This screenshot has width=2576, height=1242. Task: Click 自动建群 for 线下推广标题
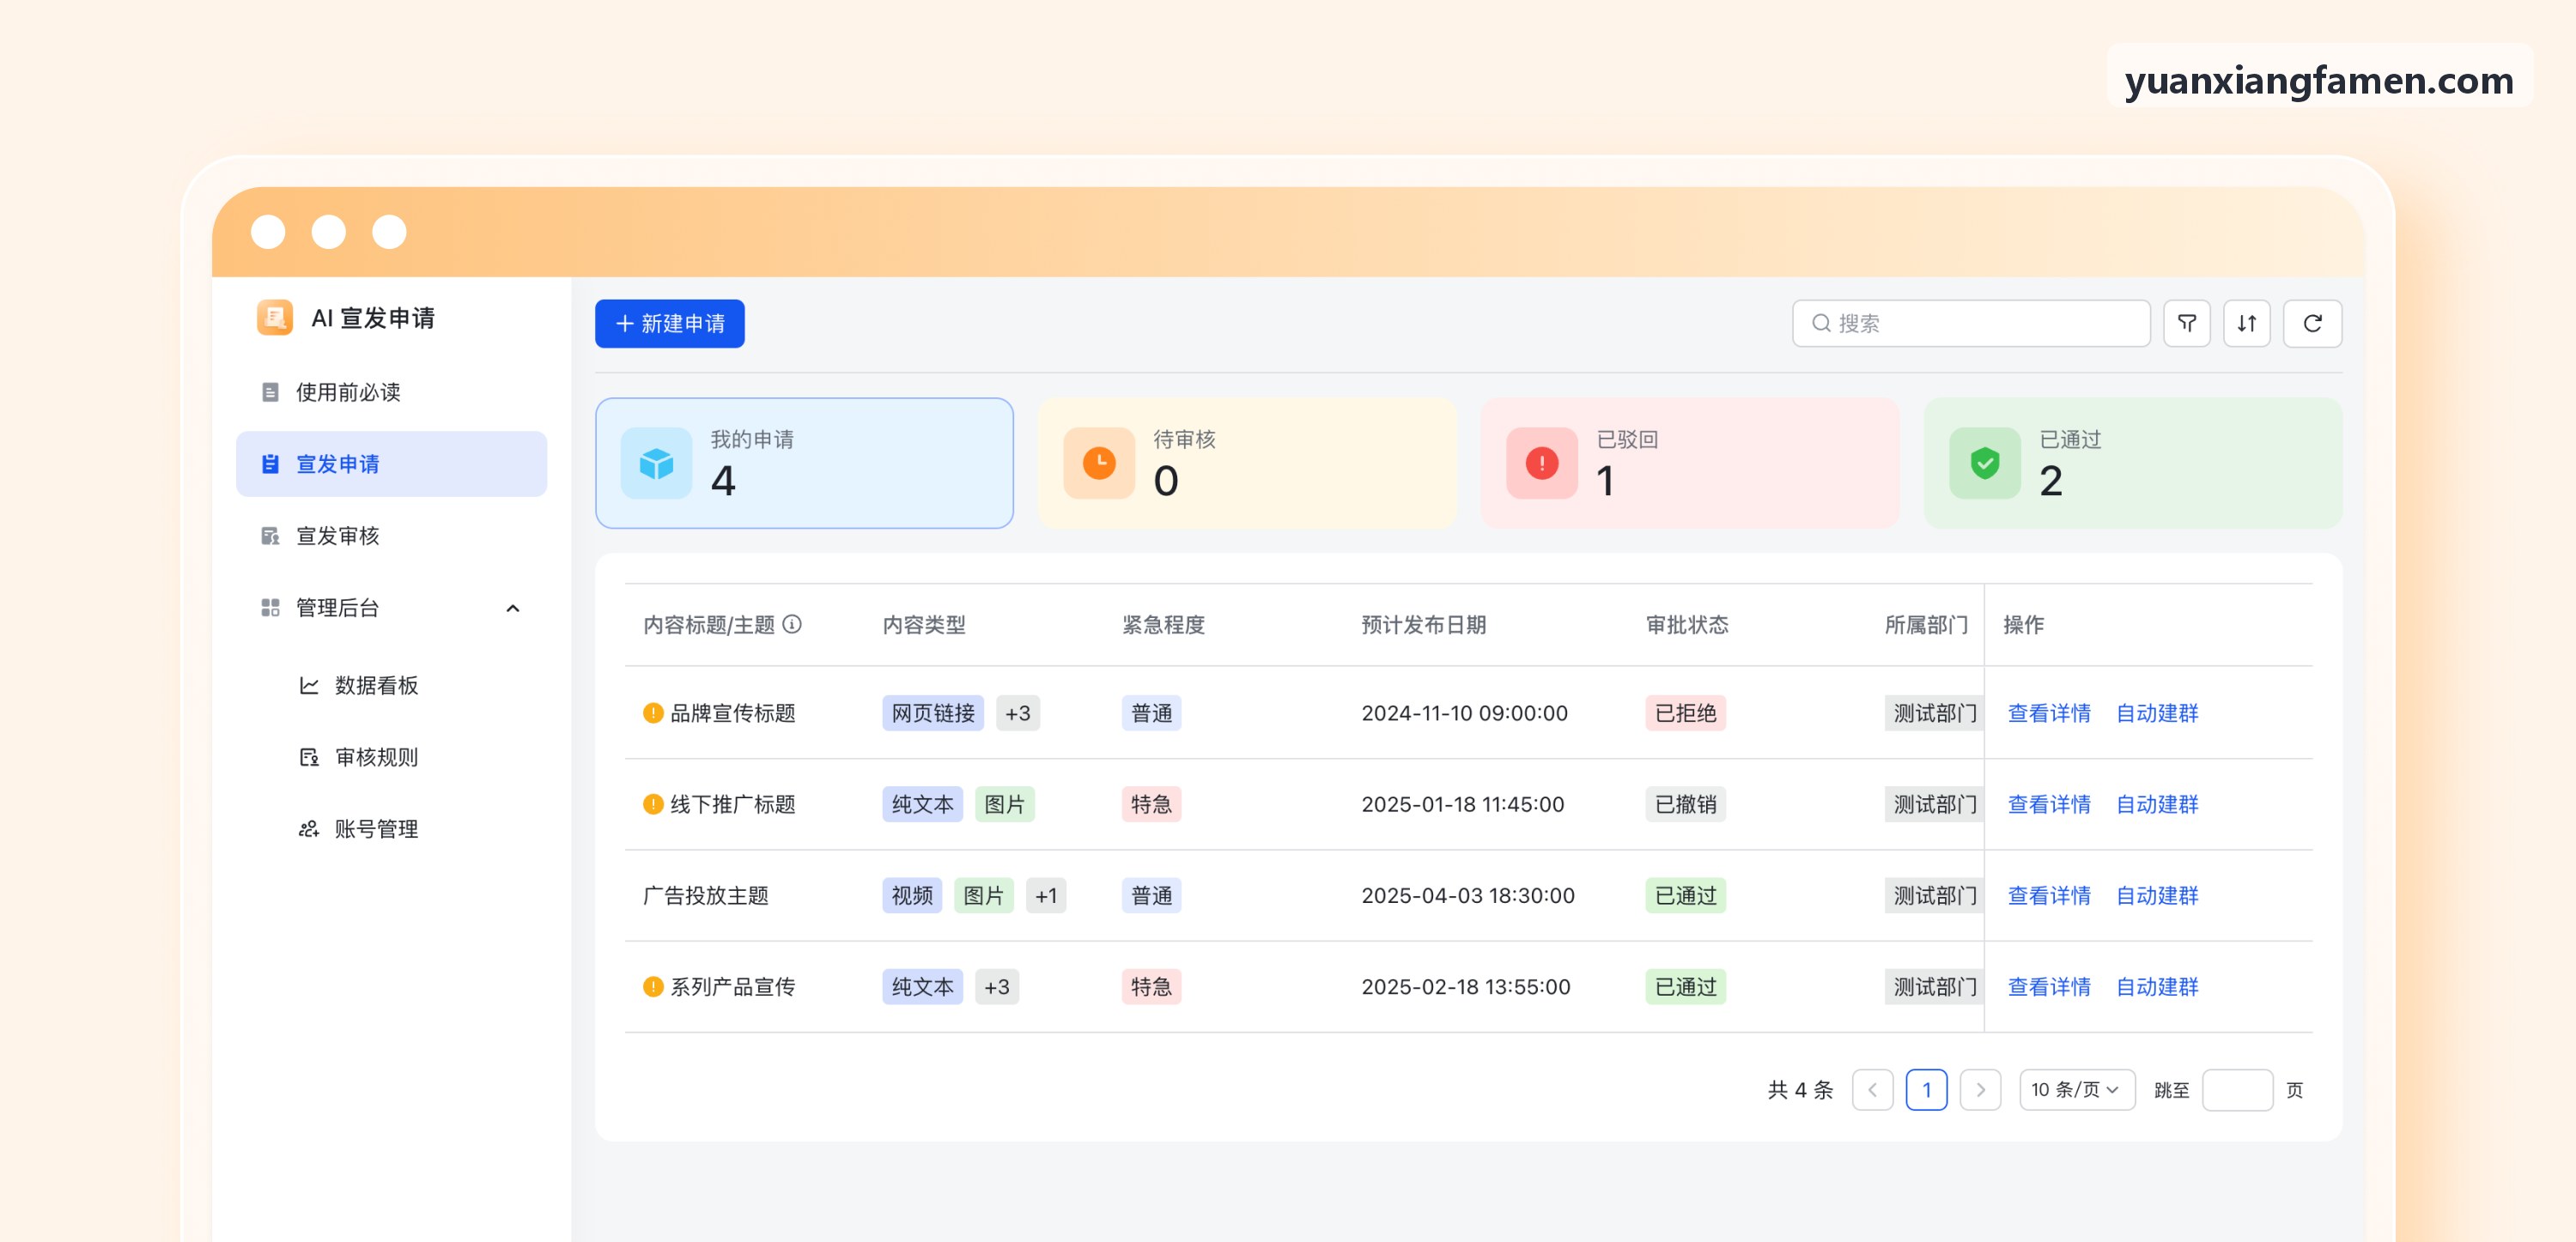(x=2157, y=804)
